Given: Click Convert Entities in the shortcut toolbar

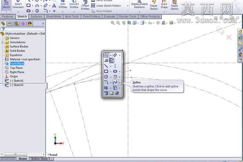Looking at the screenshot, I should [115, 88].
